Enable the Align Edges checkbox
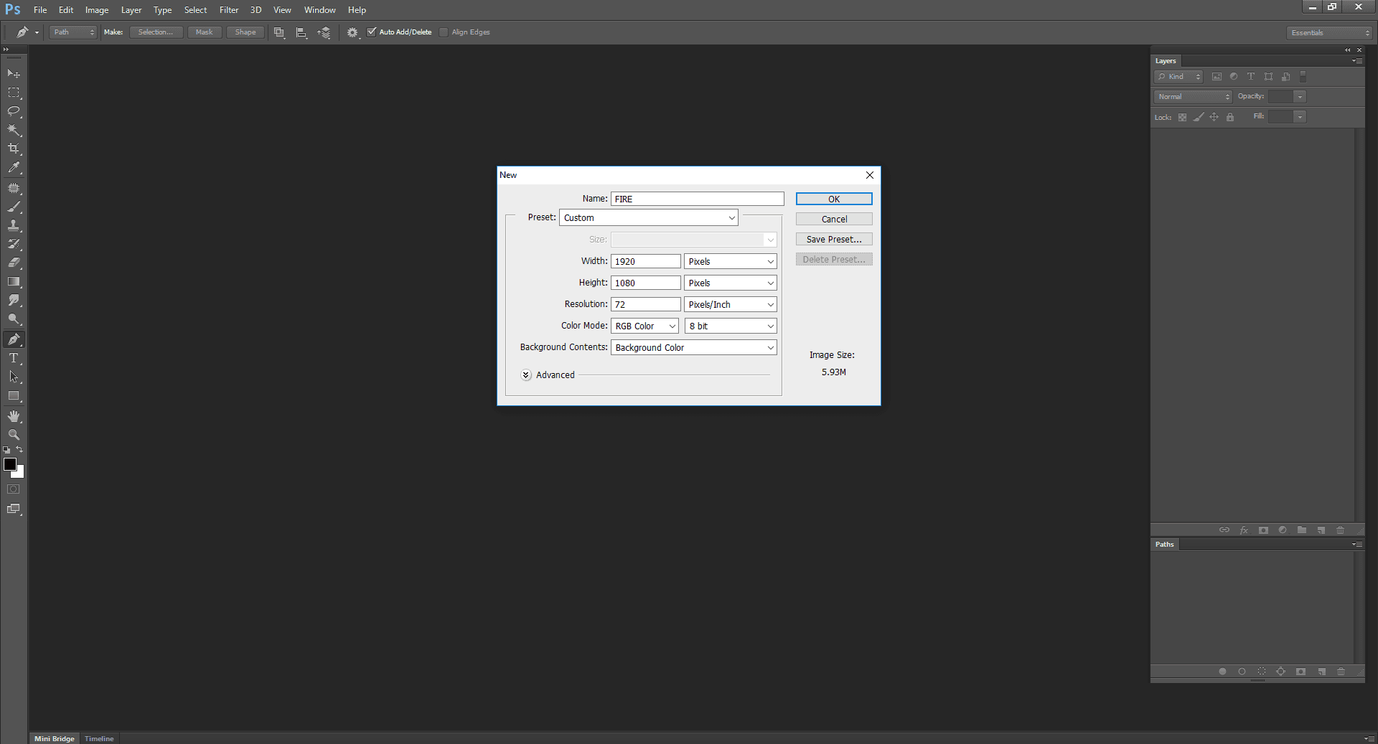Screen dimensions: 1378x744 pyautogui.click(x=443, y=32)
